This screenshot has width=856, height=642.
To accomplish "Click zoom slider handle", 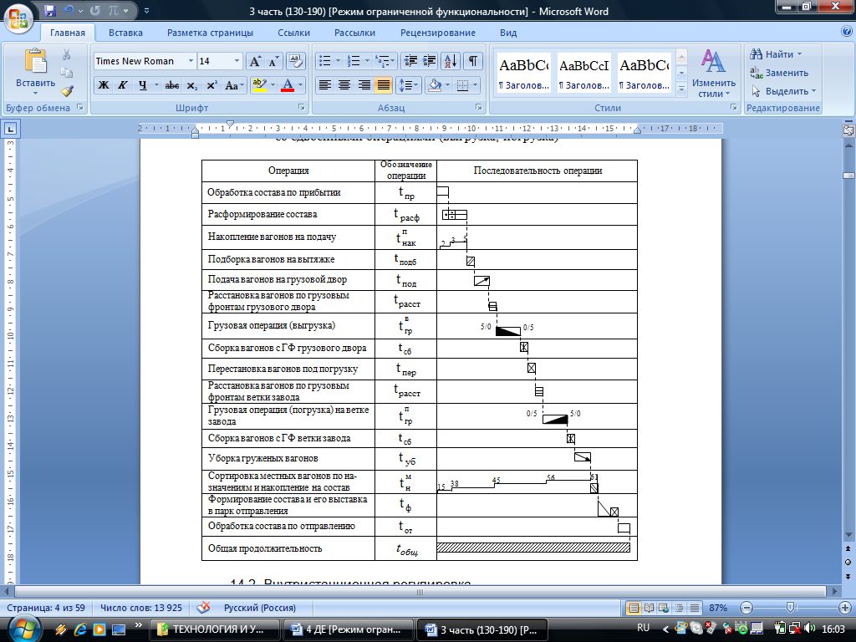I will (790, 608).
